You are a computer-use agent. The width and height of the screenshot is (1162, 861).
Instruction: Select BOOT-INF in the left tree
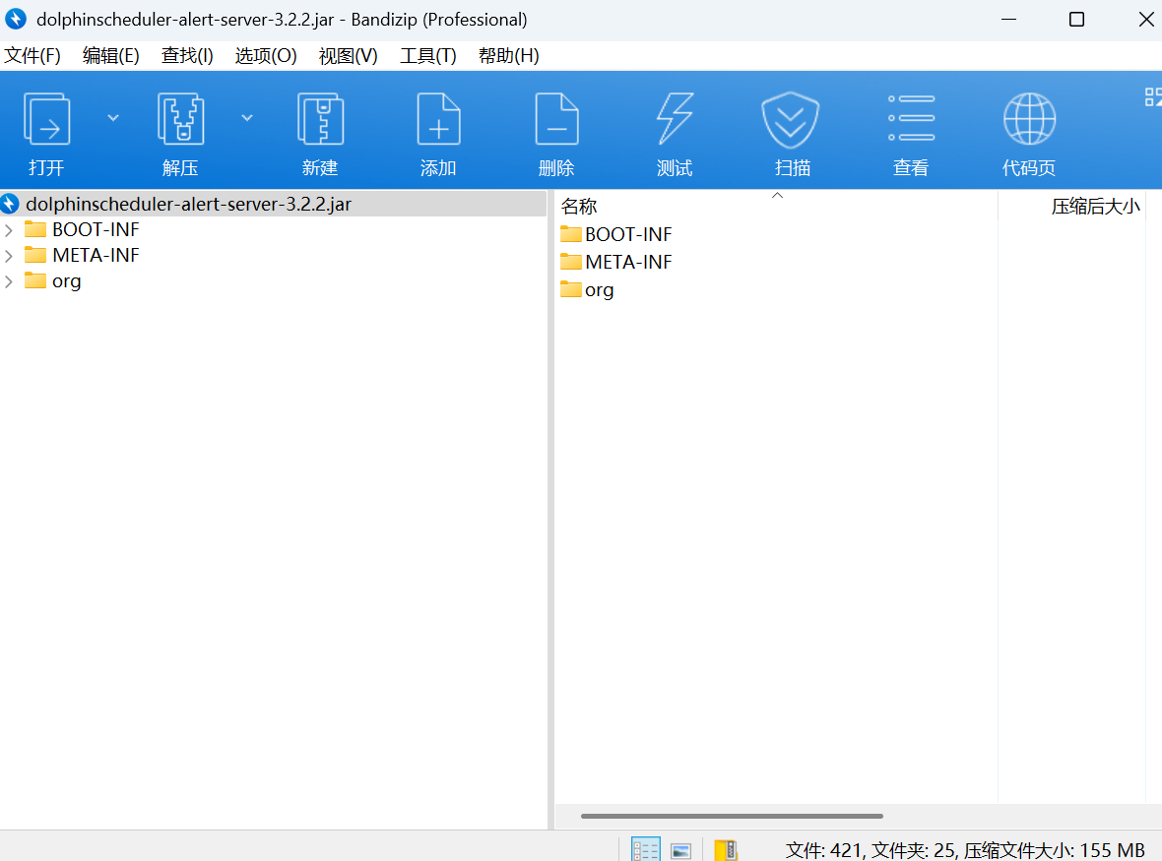[96, 230]
